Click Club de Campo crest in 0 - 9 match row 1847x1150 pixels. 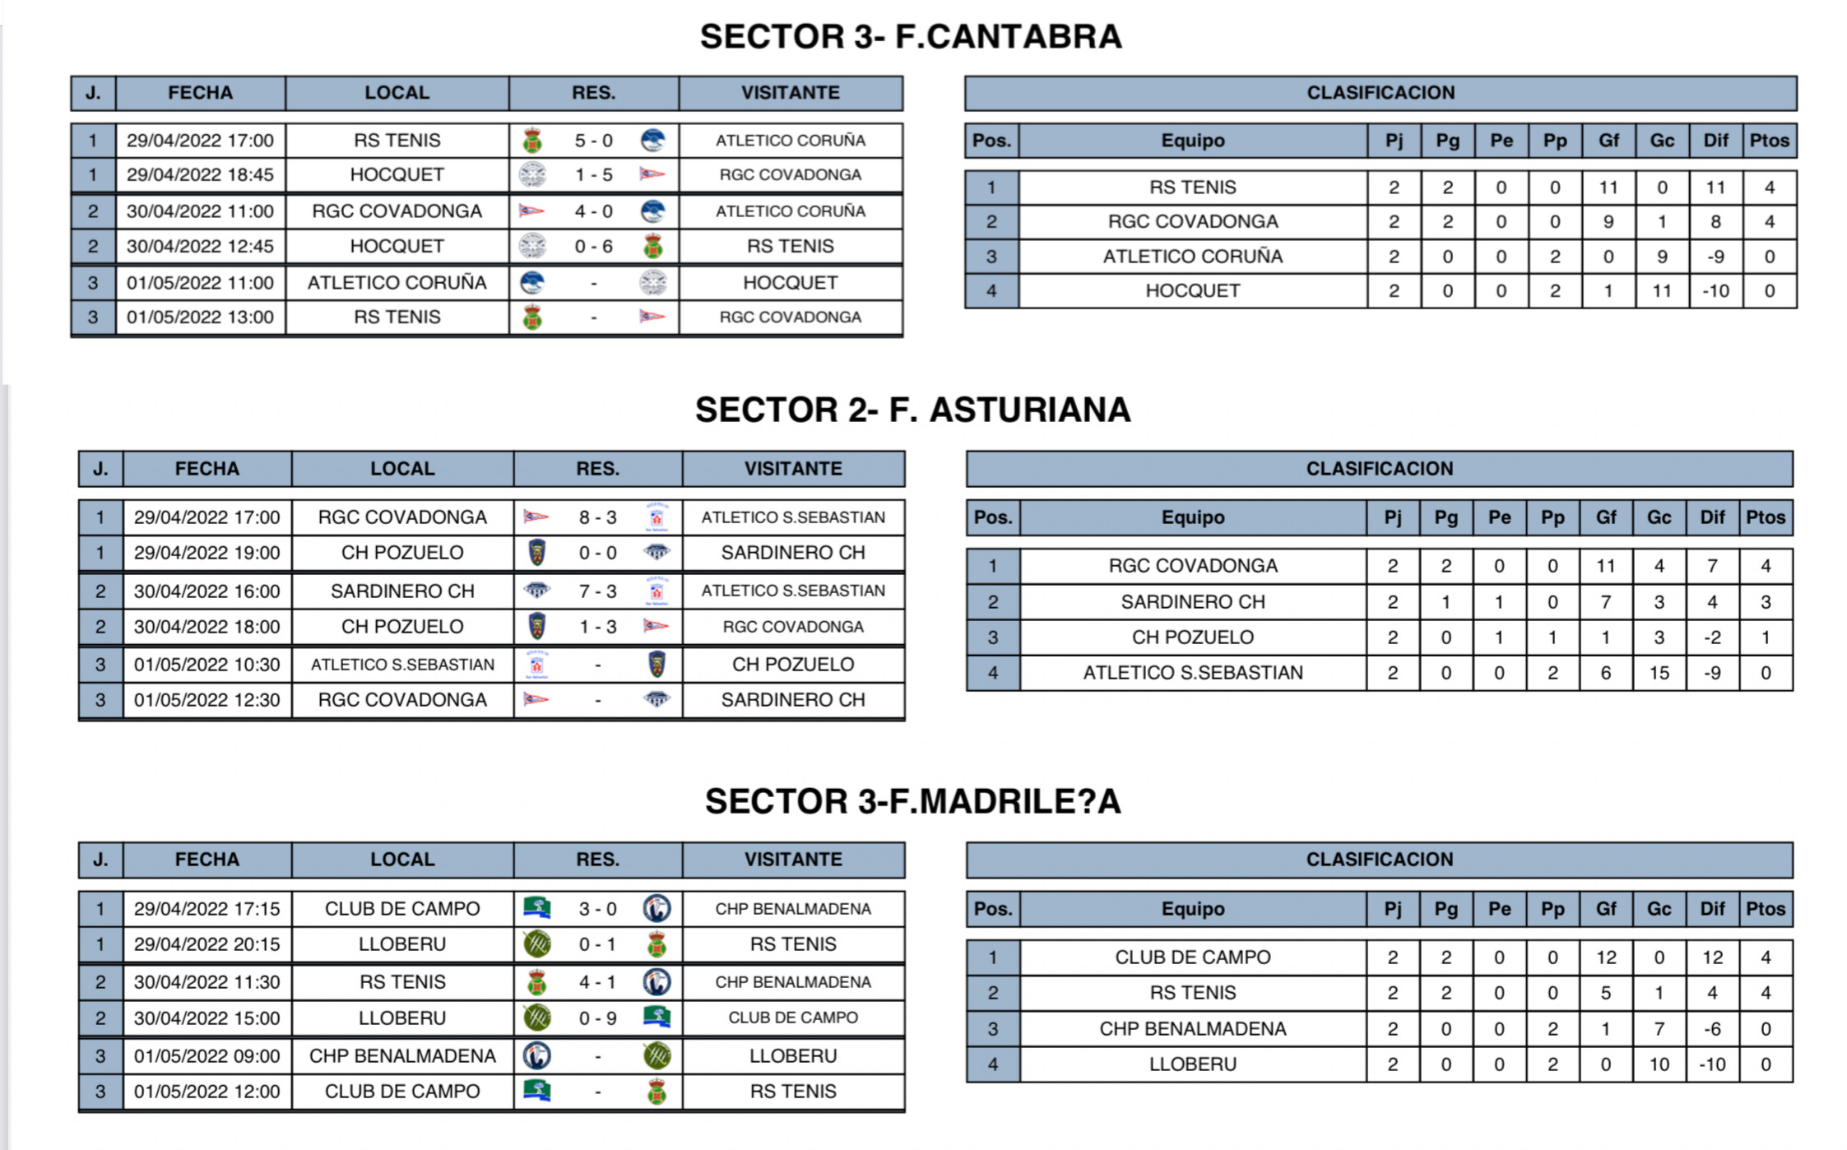(657, 1018)
